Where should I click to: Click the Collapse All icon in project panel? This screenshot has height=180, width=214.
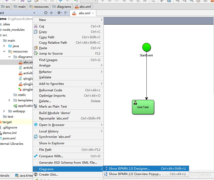51,13
